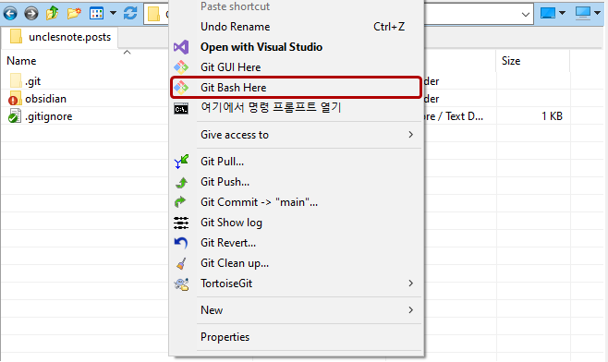Select the obsidian folder
This screenshot has height=362, width=608.
46,99
